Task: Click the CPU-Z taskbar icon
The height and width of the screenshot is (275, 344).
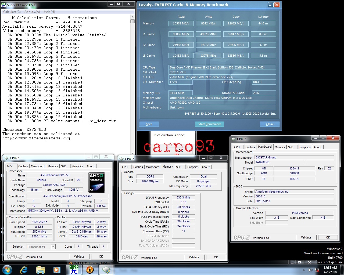Action: pos(106,270)
